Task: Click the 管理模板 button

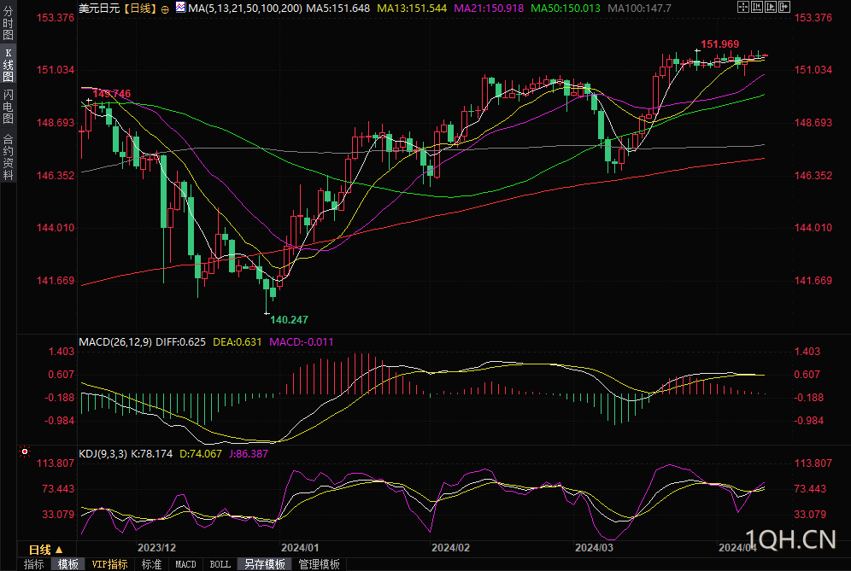Action: pos(320,564)
